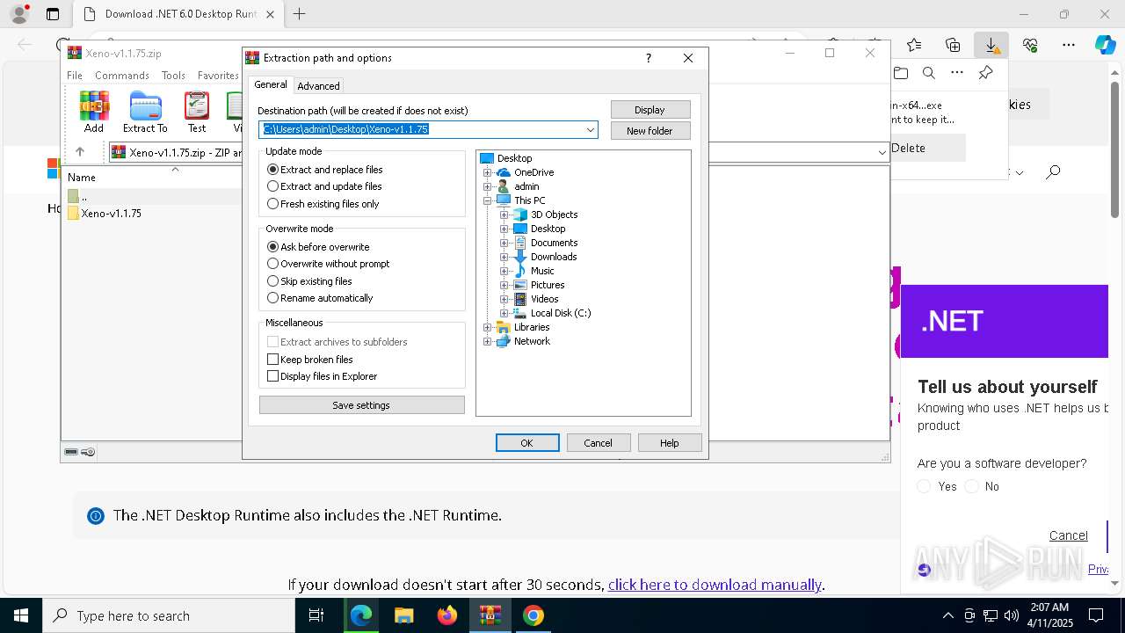Open WinRAR Commands menu
The height and width of the screenshot is (633, 1125).
122,76
